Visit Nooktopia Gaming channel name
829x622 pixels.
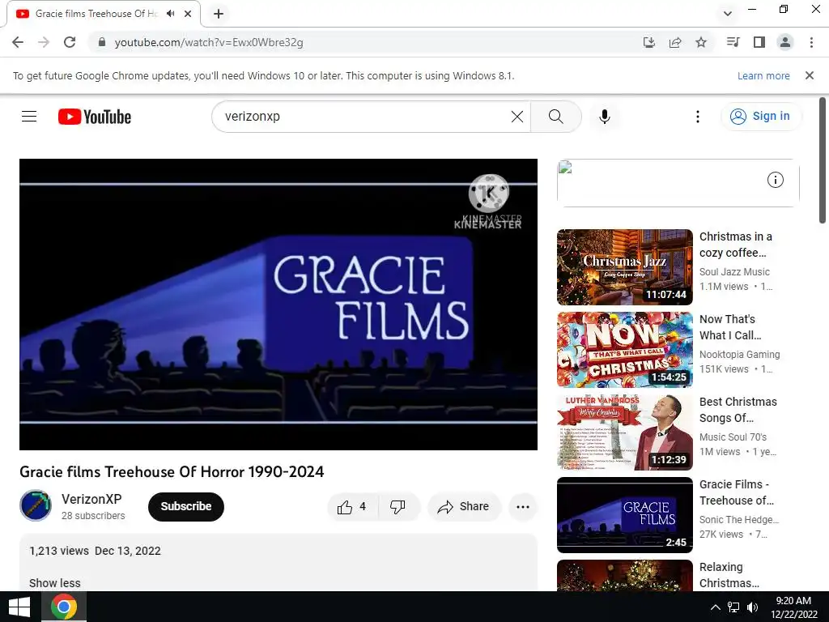(740, 355)
